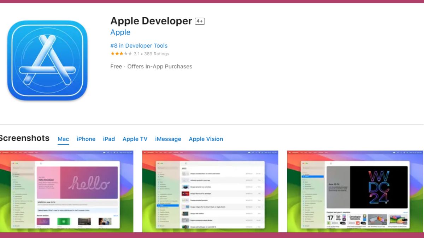Open the session list screenshot in the middle
This screenshot has width=424, height=238.
(210, 191)
